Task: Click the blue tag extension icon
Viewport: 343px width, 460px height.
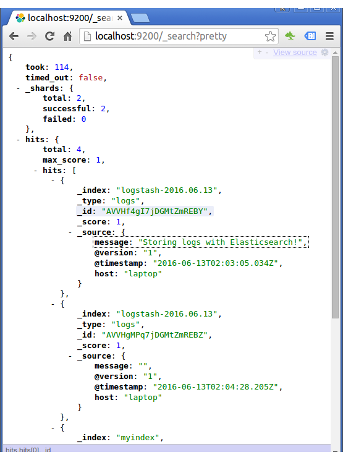Action: pos(310,36)
